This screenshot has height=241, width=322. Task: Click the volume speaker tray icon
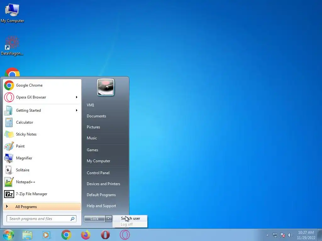pos(290,235)
